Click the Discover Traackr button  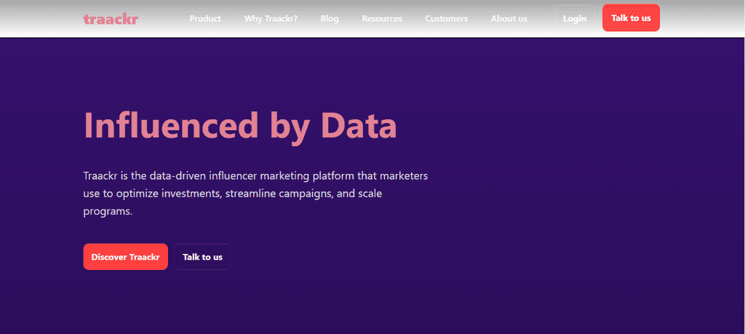(x=125, y=257)
